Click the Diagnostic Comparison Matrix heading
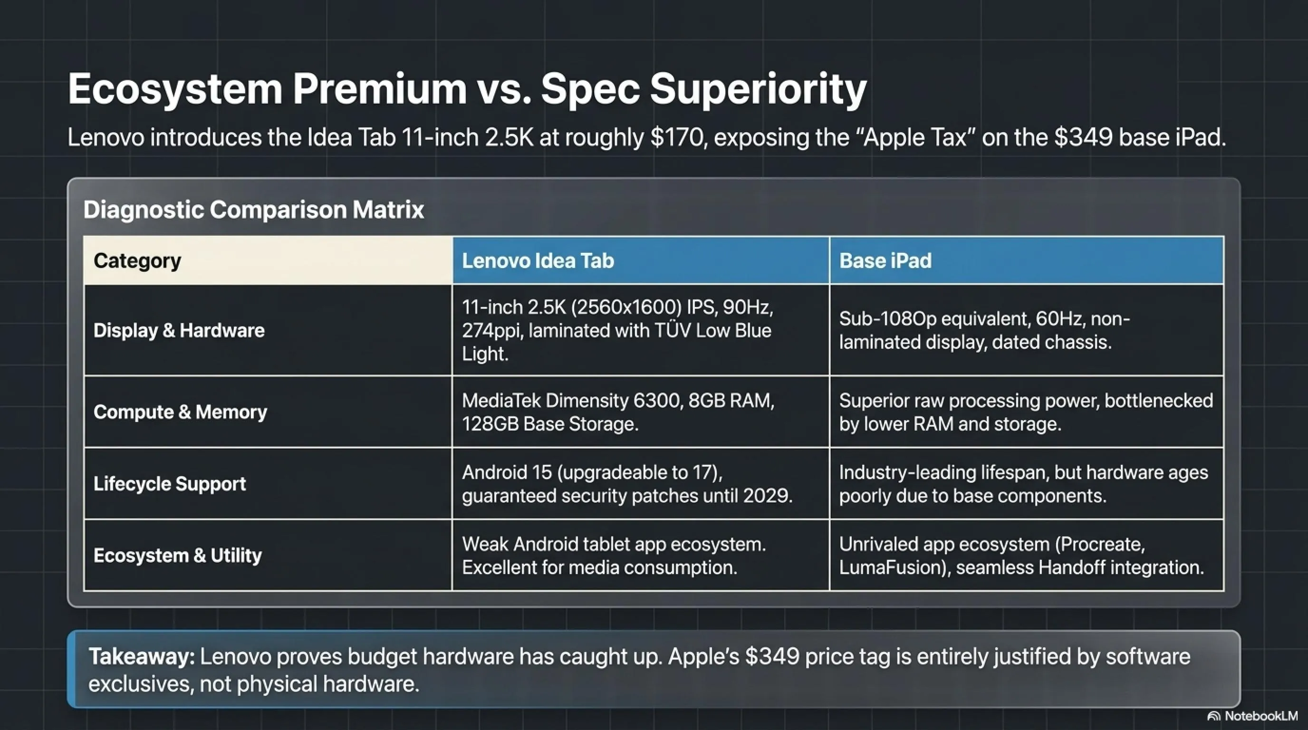Viewport: 1308px width, 730px height. click(253, 209)
